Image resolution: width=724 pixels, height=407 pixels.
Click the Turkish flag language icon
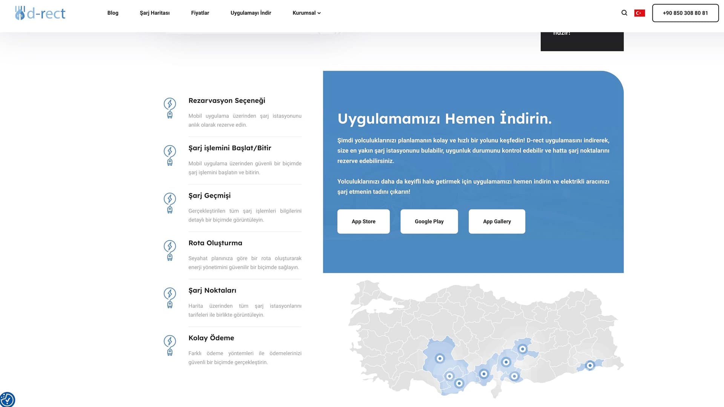coord(640,13)
